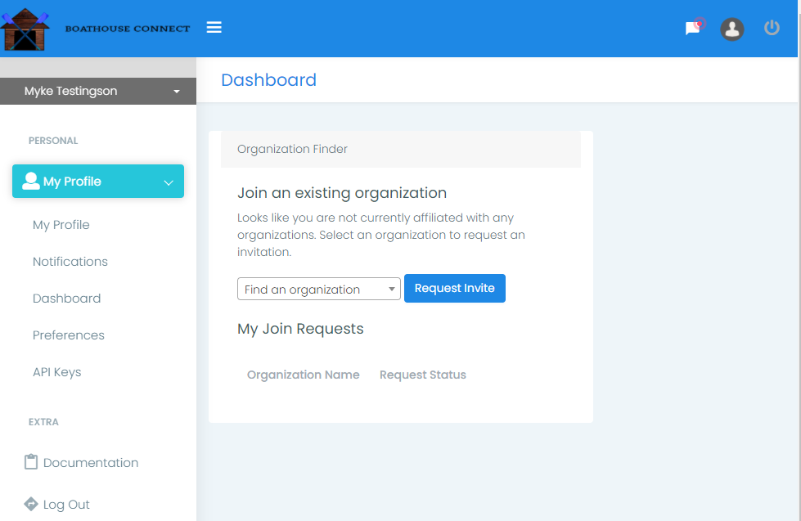The height and width of the screenshot is (521, 801).
Task: Click the Request Invite button
Action: click(454, 288)
